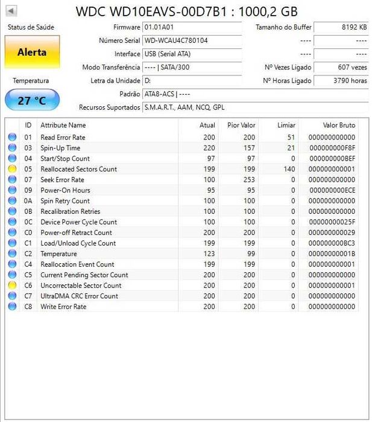Select the Power-off Retract Count attribute name

coord(76,232)
